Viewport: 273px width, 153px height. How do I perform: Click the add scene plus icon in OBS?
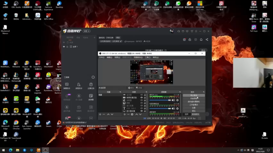point(100,114)
